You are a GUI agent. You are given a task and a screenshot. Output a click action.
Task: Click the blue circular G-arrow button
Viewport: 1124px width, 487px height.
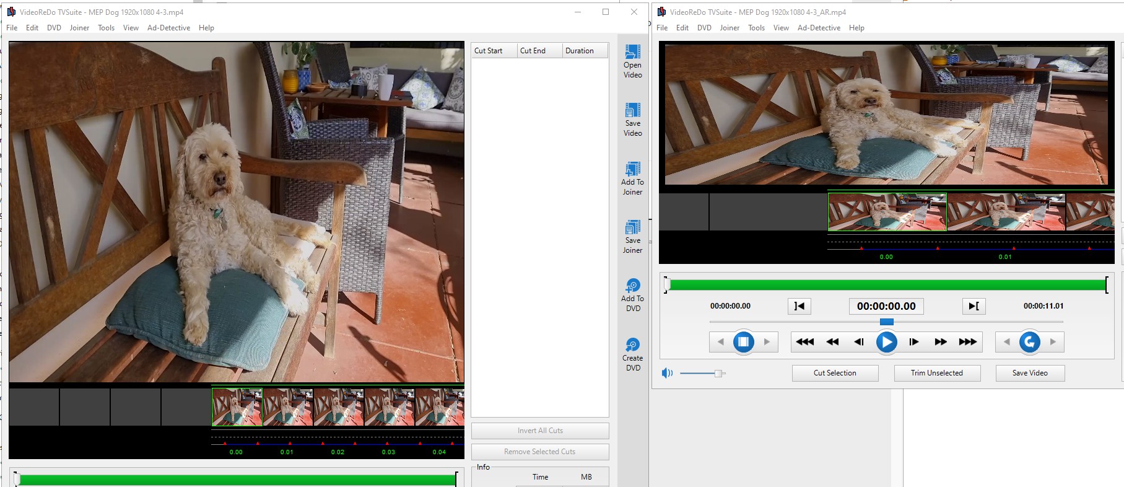coord(1030,342)
